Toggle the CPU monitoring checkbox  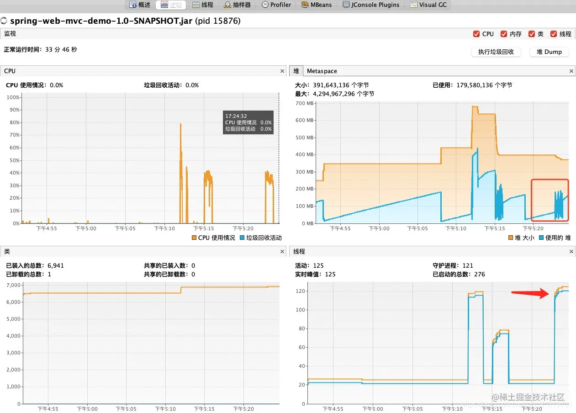point(477,34)
